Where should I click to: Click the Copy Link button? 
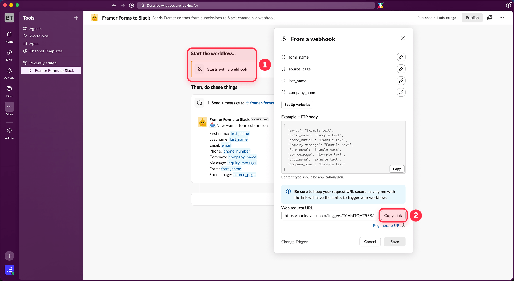coord(393,215)
